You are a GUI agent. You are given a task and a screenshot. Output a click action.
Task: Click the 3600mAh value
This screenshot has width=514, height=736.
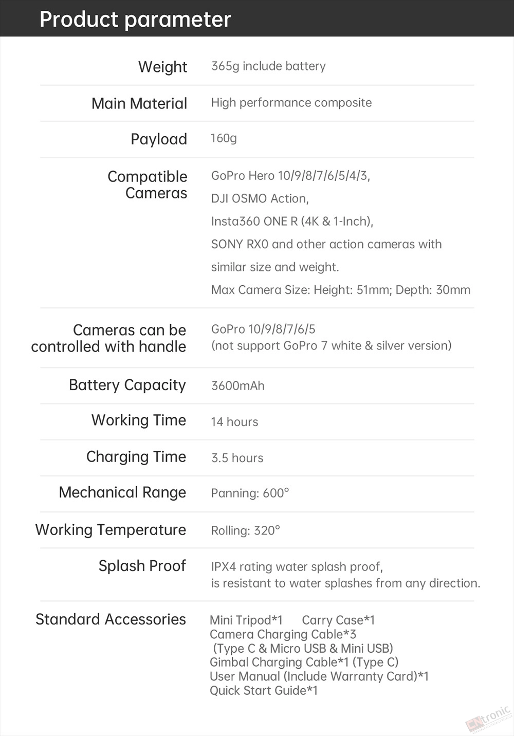[x=238, y=386]
